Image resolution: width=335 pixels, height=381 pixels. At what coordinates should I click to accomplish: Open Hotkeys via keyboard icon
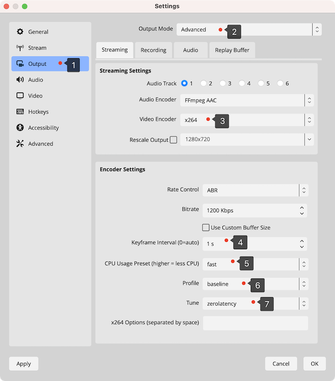point(20,112)
